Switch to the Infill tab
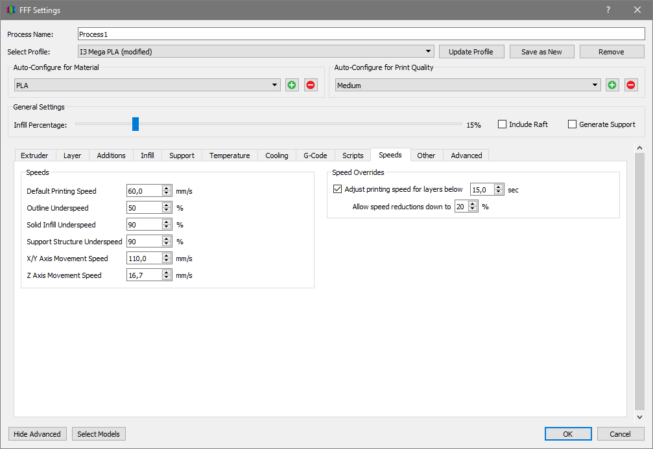Screen dimensions: 653x449 click(147, 155)
